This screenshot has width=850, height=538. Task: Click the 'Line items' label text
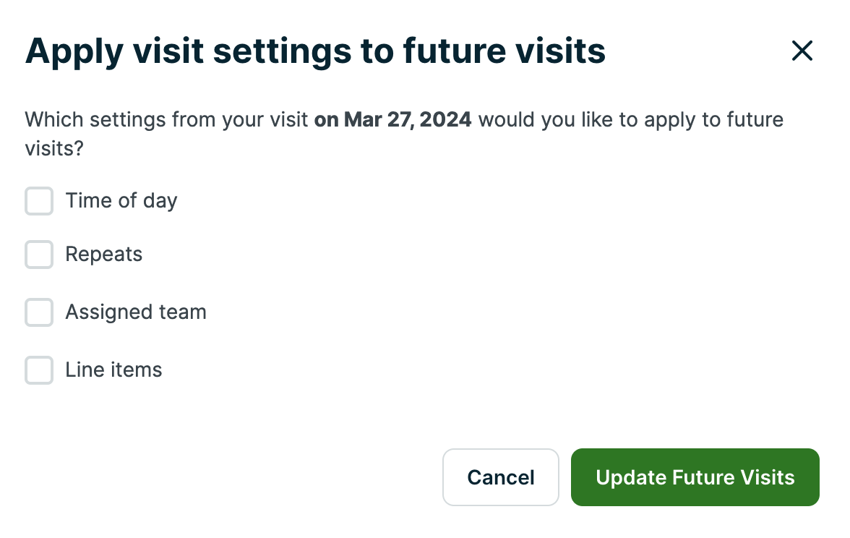point(113,370)
